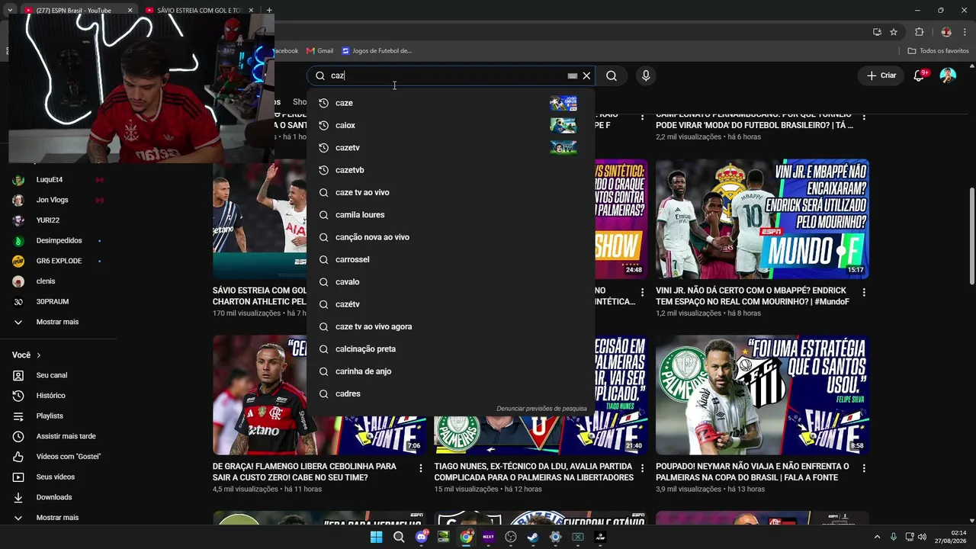Open the Chrome extensions puzzle icon
This screenshot has height=549, width=976.
(x=919, y=32)
